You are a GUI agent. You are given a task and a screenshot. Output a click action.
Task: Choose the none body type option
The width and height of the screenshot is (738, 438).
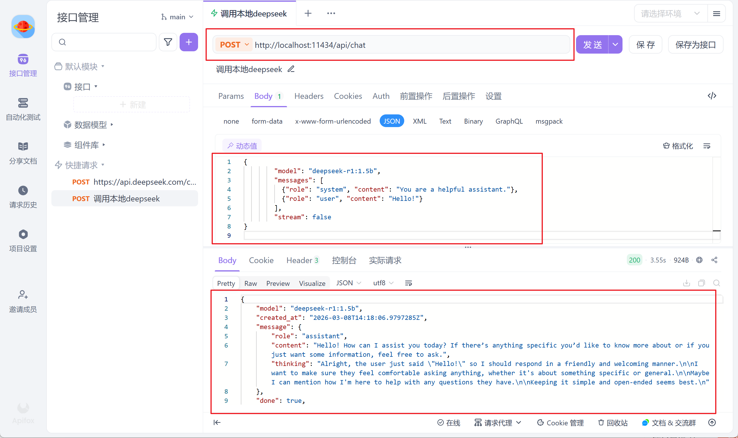coord(231,121)
